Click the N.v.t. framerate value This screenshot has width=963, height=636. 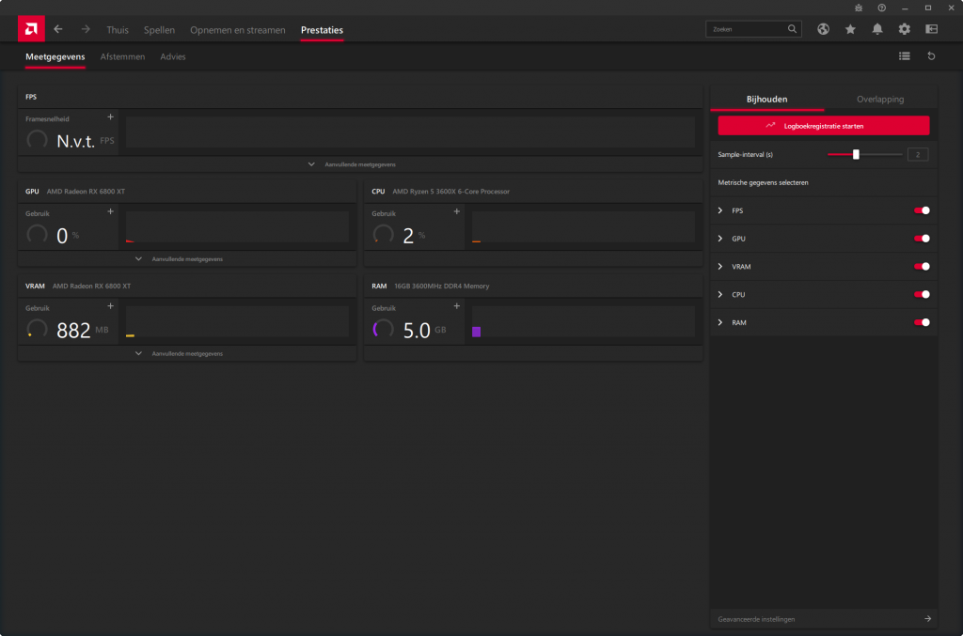(x=75, y=141)
